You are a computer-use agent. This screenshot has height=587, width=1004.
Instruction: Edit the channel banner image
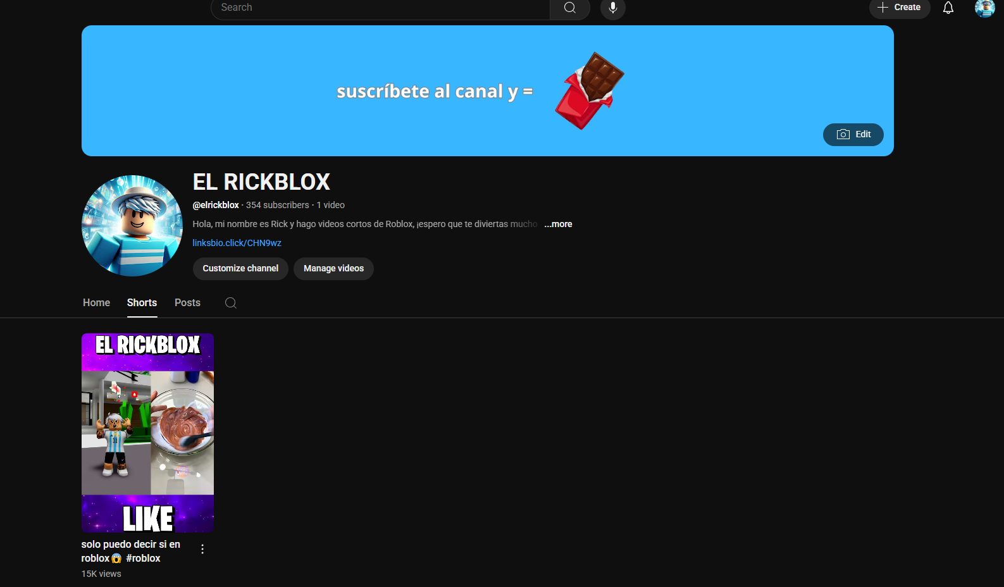(x=853, y=134)
